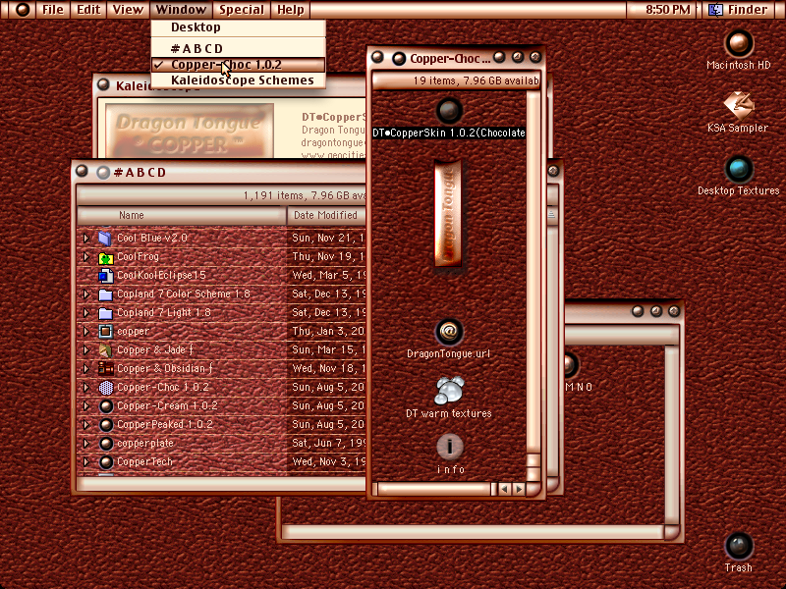Select the CopperPeaked 1.0.2 row name
The height and width of the screenshot is (589, 786).
[x=165, y=425]
